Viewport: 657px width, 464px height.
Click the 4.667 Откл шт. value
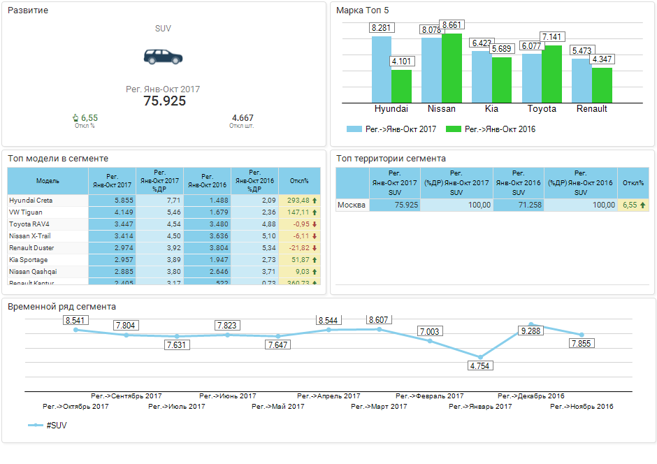click(x=243, y=118)
